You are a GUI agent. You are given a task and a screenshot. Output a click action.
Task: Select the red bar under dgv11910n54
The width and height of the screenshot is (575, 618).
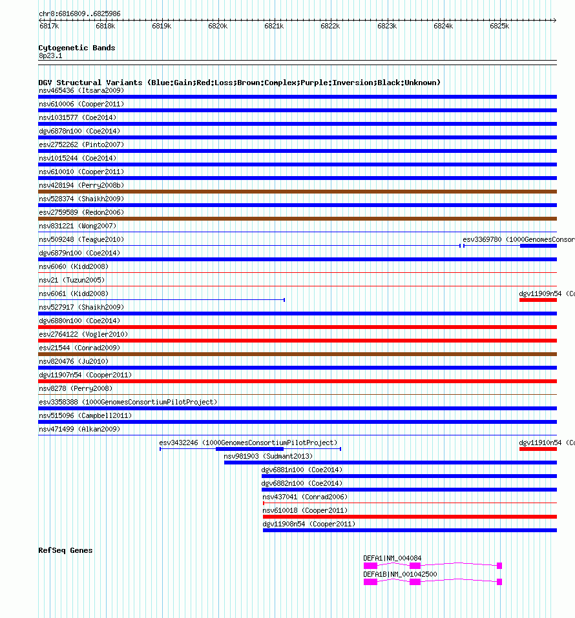tap(538, 449)
